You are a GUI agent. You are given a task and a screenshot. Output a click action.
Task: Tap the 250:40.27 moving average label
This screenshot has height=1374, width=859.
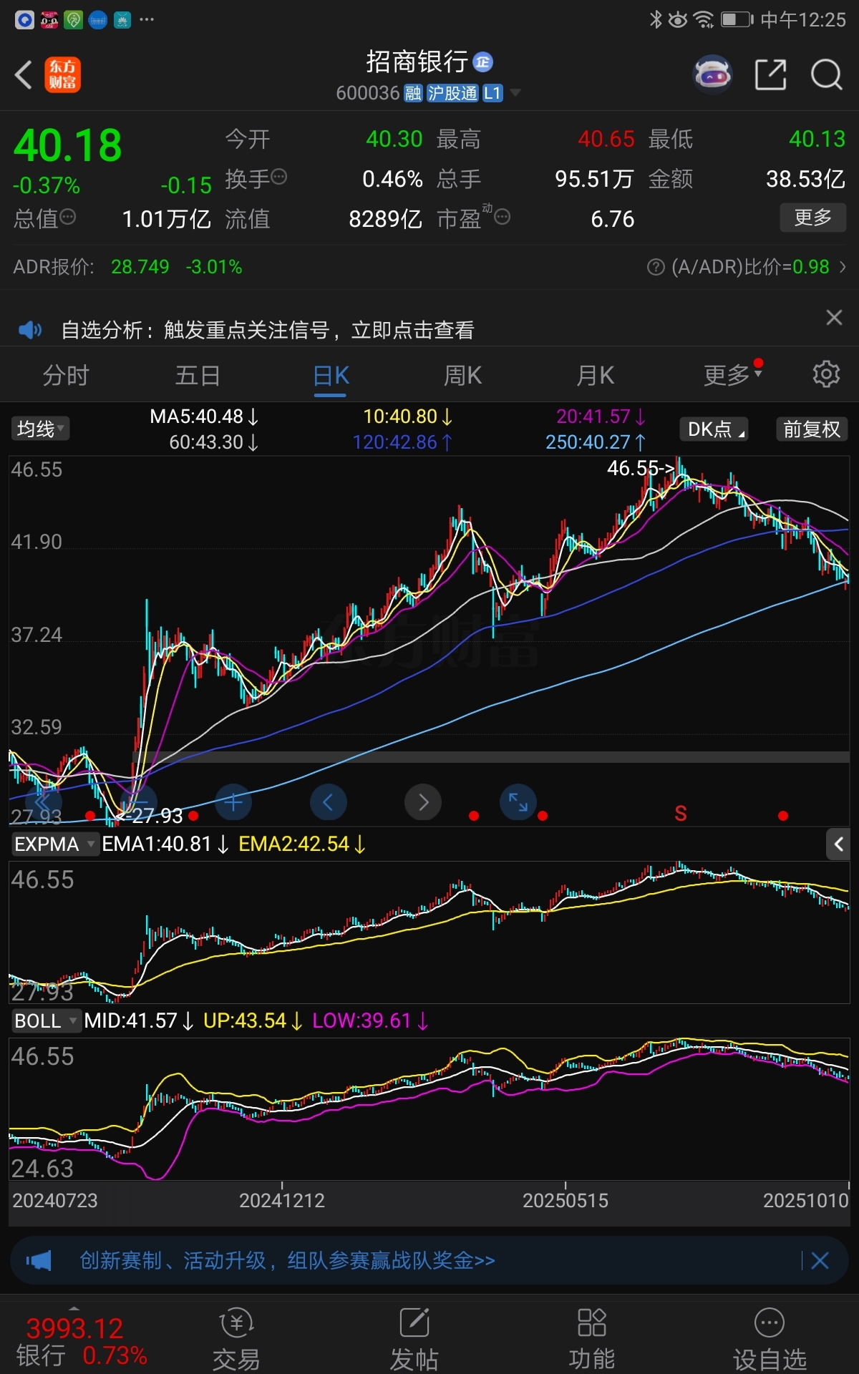[596, 442]
